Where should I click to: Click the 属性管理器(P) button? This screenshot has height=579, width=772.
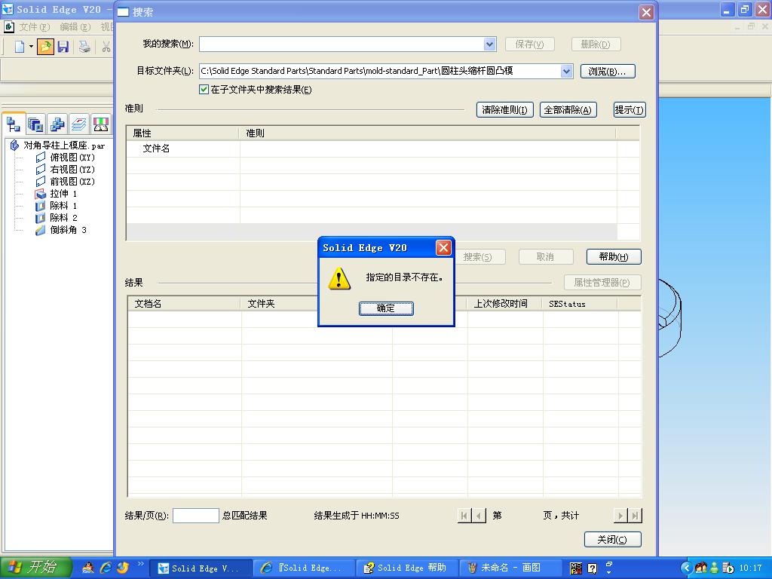tap(602, 283)
